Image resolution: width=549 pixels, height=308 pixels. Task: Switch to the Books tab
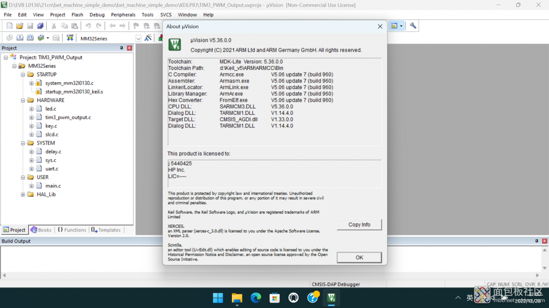[x=41, y=230]
